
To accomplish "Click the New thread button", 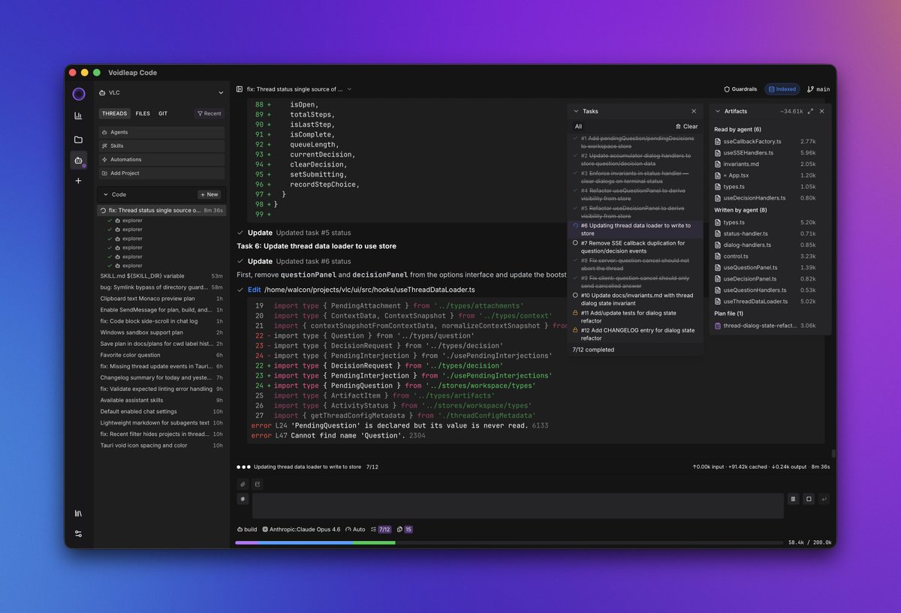I will [x=209, y=194].
